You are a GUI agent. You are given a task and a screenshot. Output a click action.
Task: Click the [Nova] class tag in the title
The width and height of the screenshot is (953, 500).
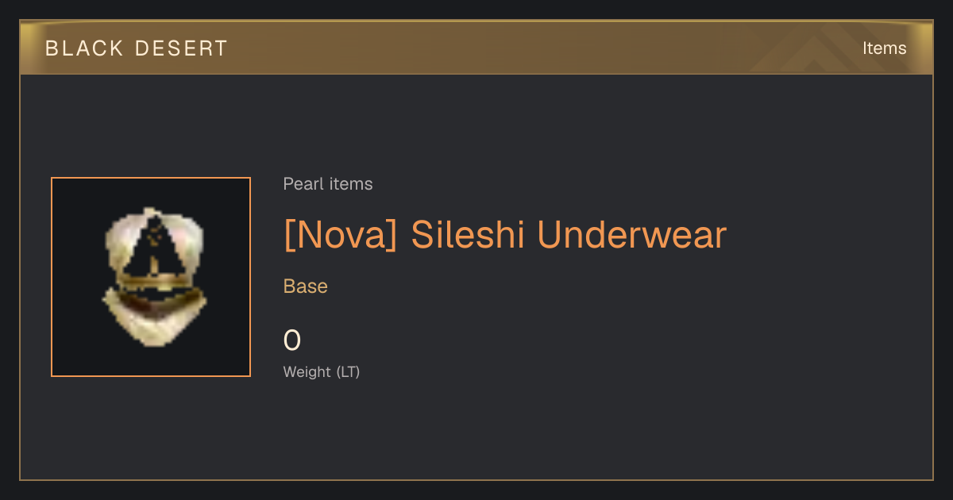click(340, 235)
